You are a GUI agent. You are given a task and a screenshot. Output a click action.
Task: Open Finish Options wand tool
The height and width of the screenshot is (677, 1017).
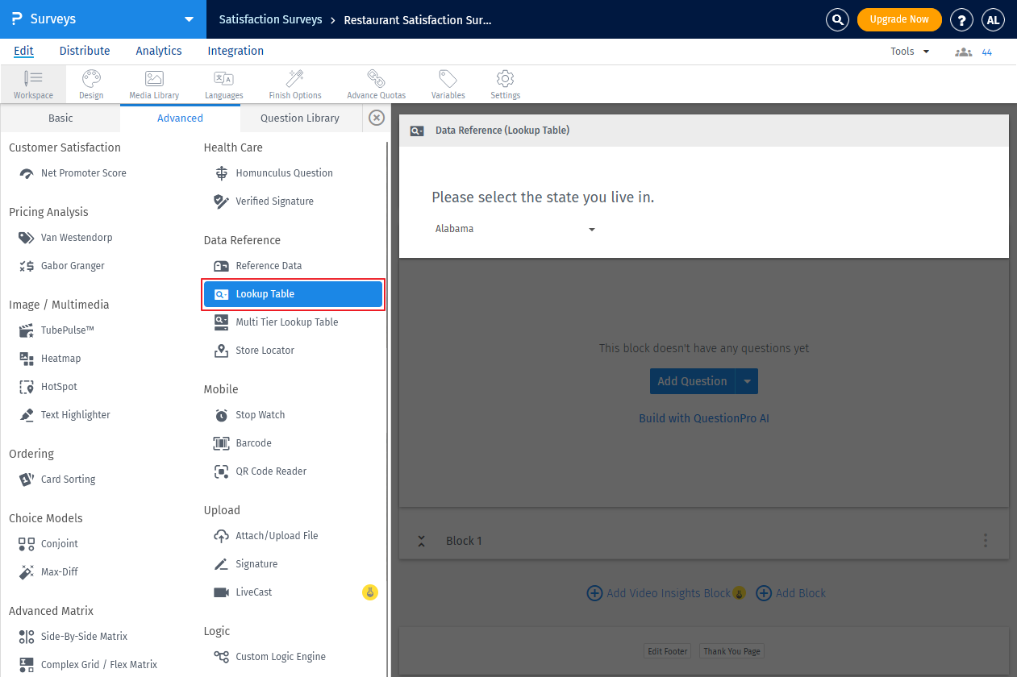[295, 84]
